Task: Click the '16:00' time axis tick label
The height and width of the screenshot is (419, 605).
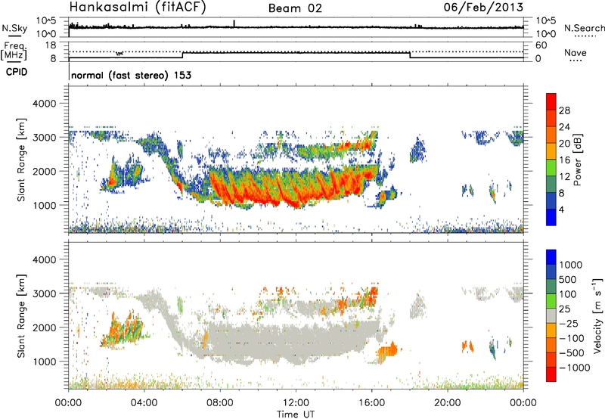Action: [x=371, y=403]
